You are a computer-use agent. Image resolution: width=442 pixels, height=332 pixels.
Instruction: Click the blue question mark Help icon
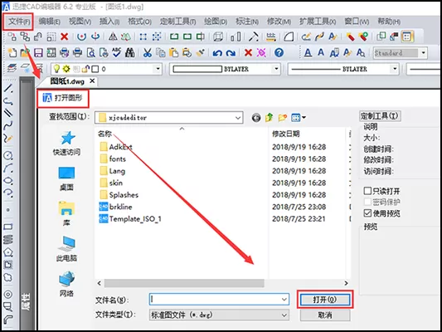(279, 53)
